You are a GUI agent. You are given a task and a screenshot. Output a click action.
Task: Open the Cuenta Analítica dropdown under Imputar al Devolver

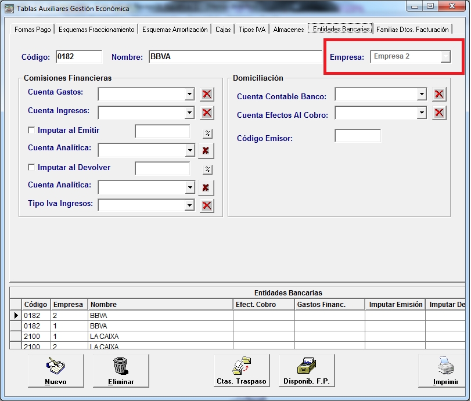pos(190,187)
